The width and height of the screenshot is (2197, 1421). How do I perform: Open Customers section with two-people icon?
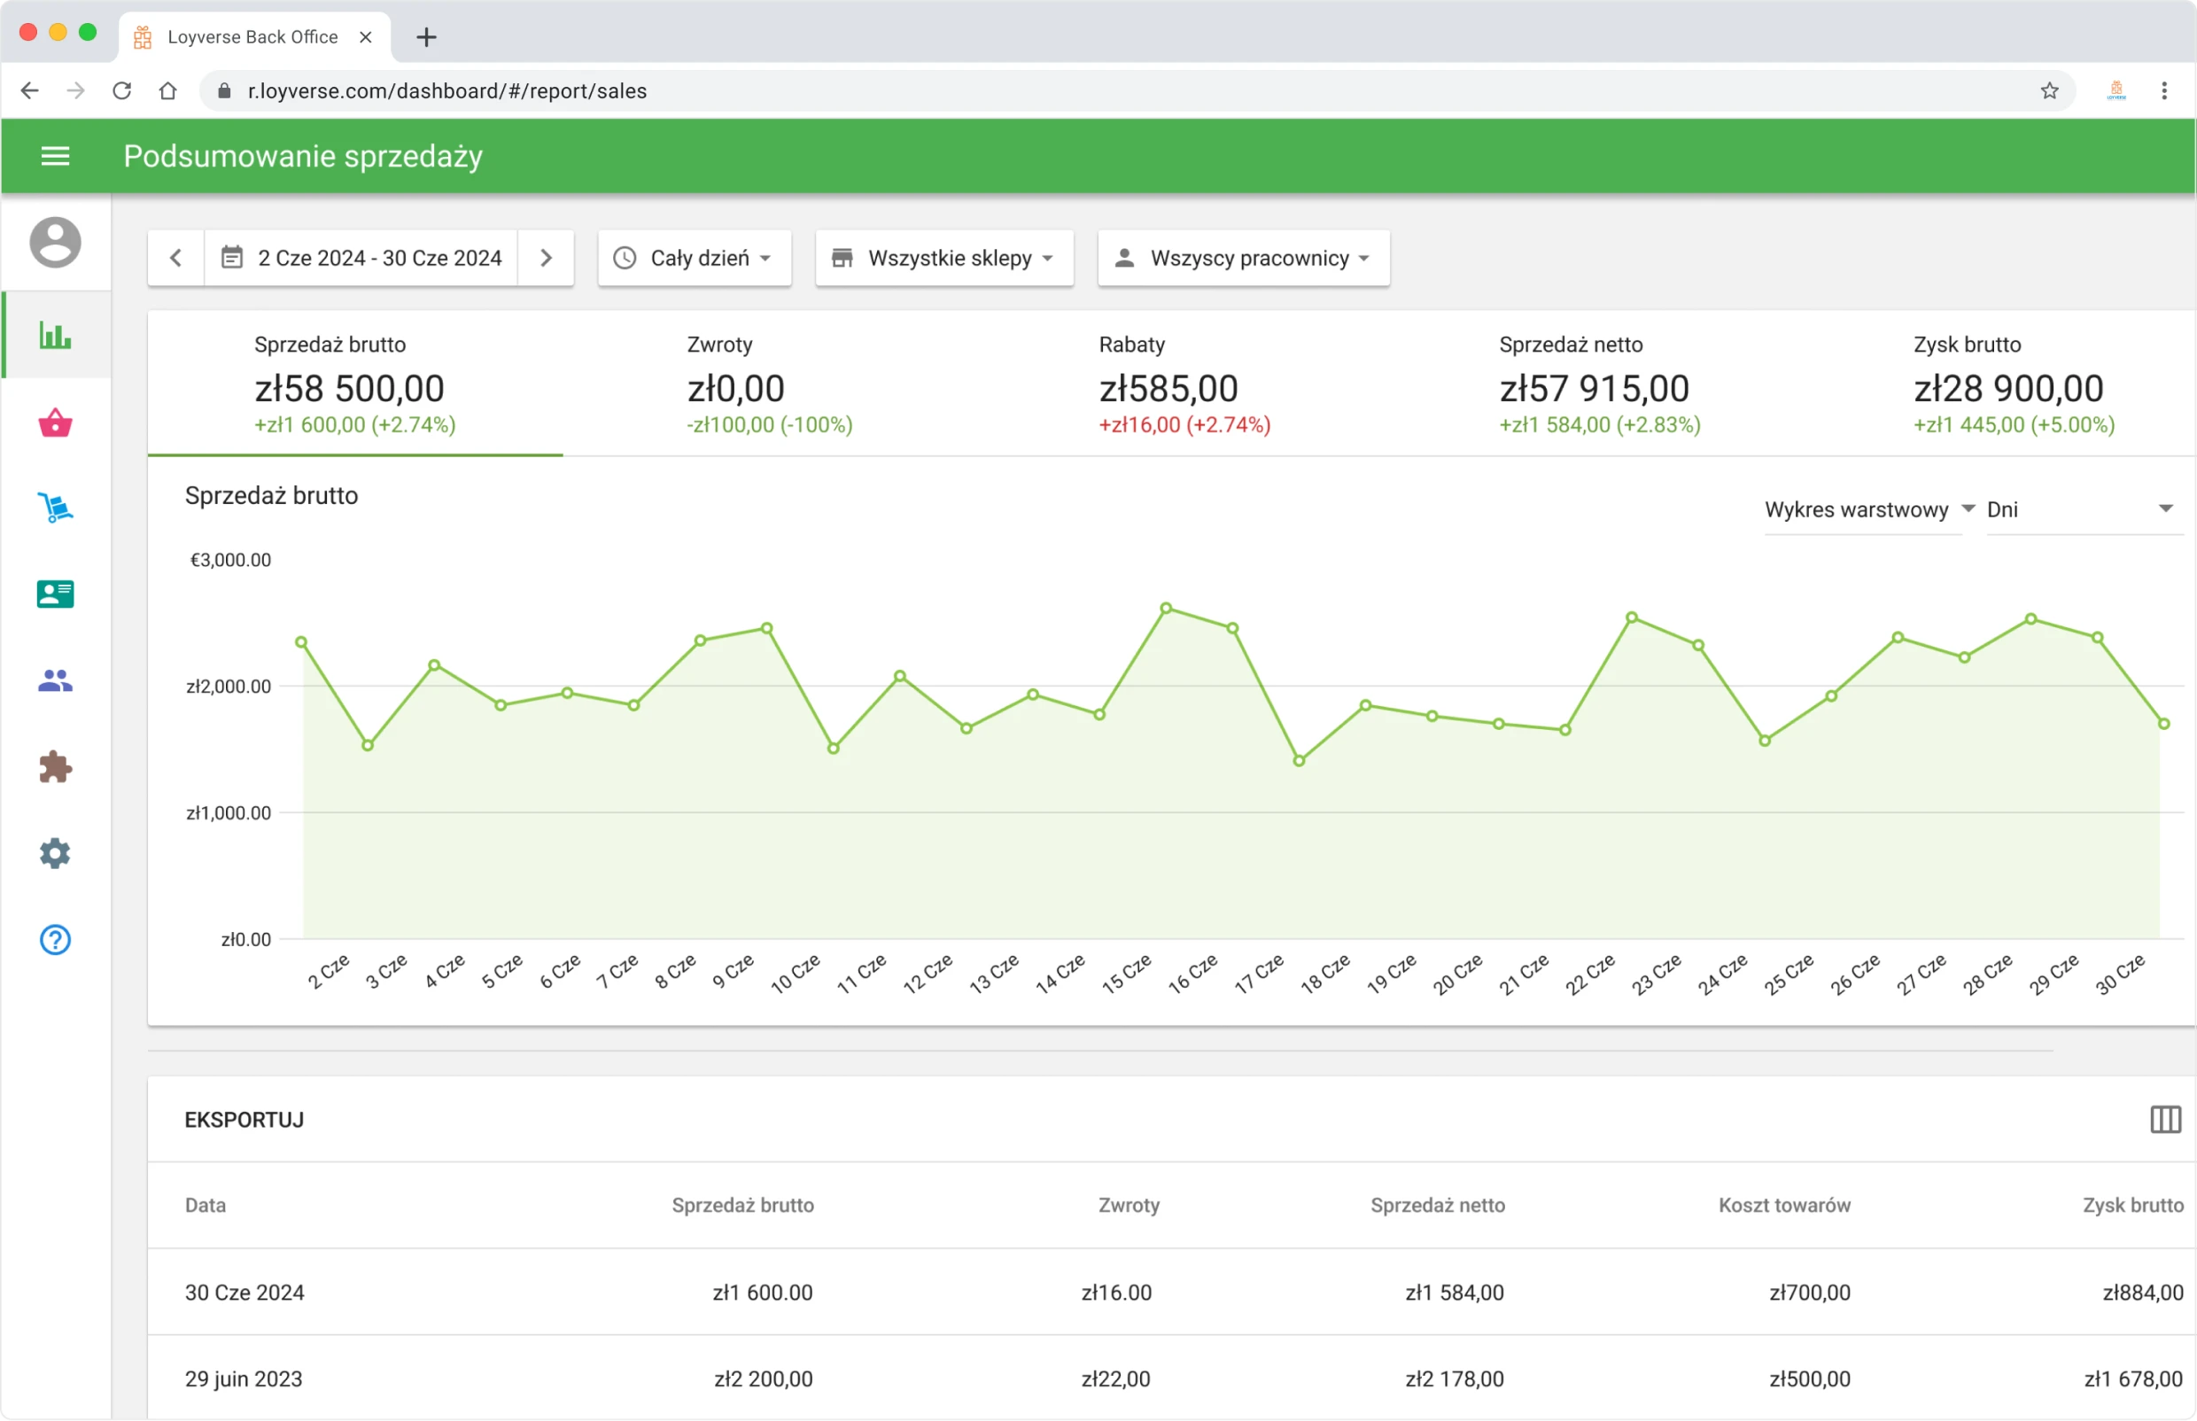click(x=54, y=680)
